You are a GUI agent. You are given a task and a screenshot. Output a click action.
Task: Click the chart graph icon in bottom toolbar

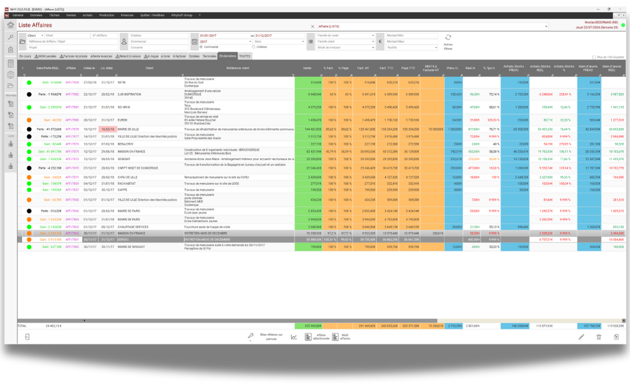pos(294,337)
